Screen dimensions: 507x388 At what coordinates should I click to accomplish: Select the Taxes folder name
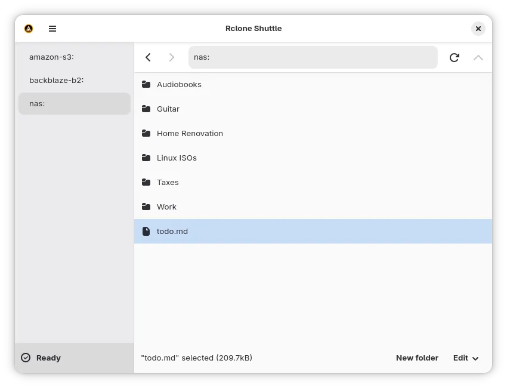click(x=168, y=183)
